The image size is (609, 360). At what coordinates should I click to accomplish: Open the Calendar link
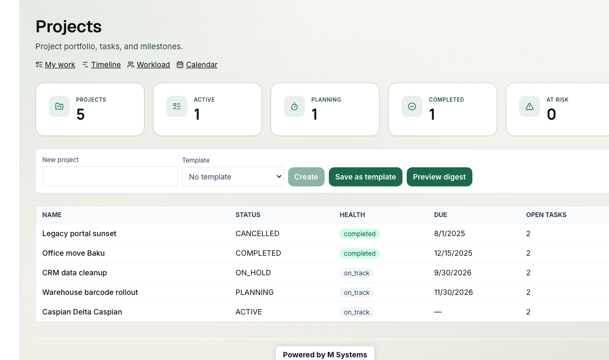point(202,65)
